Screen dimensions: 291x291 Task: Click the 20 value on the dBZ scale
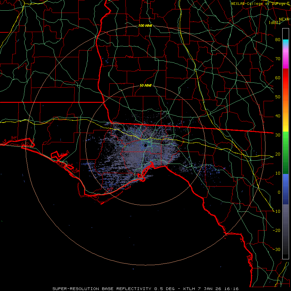278,154
